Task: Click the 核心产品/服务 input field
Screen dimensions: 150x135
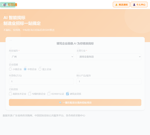Action: pyautogui.click(x=109, y=82)
